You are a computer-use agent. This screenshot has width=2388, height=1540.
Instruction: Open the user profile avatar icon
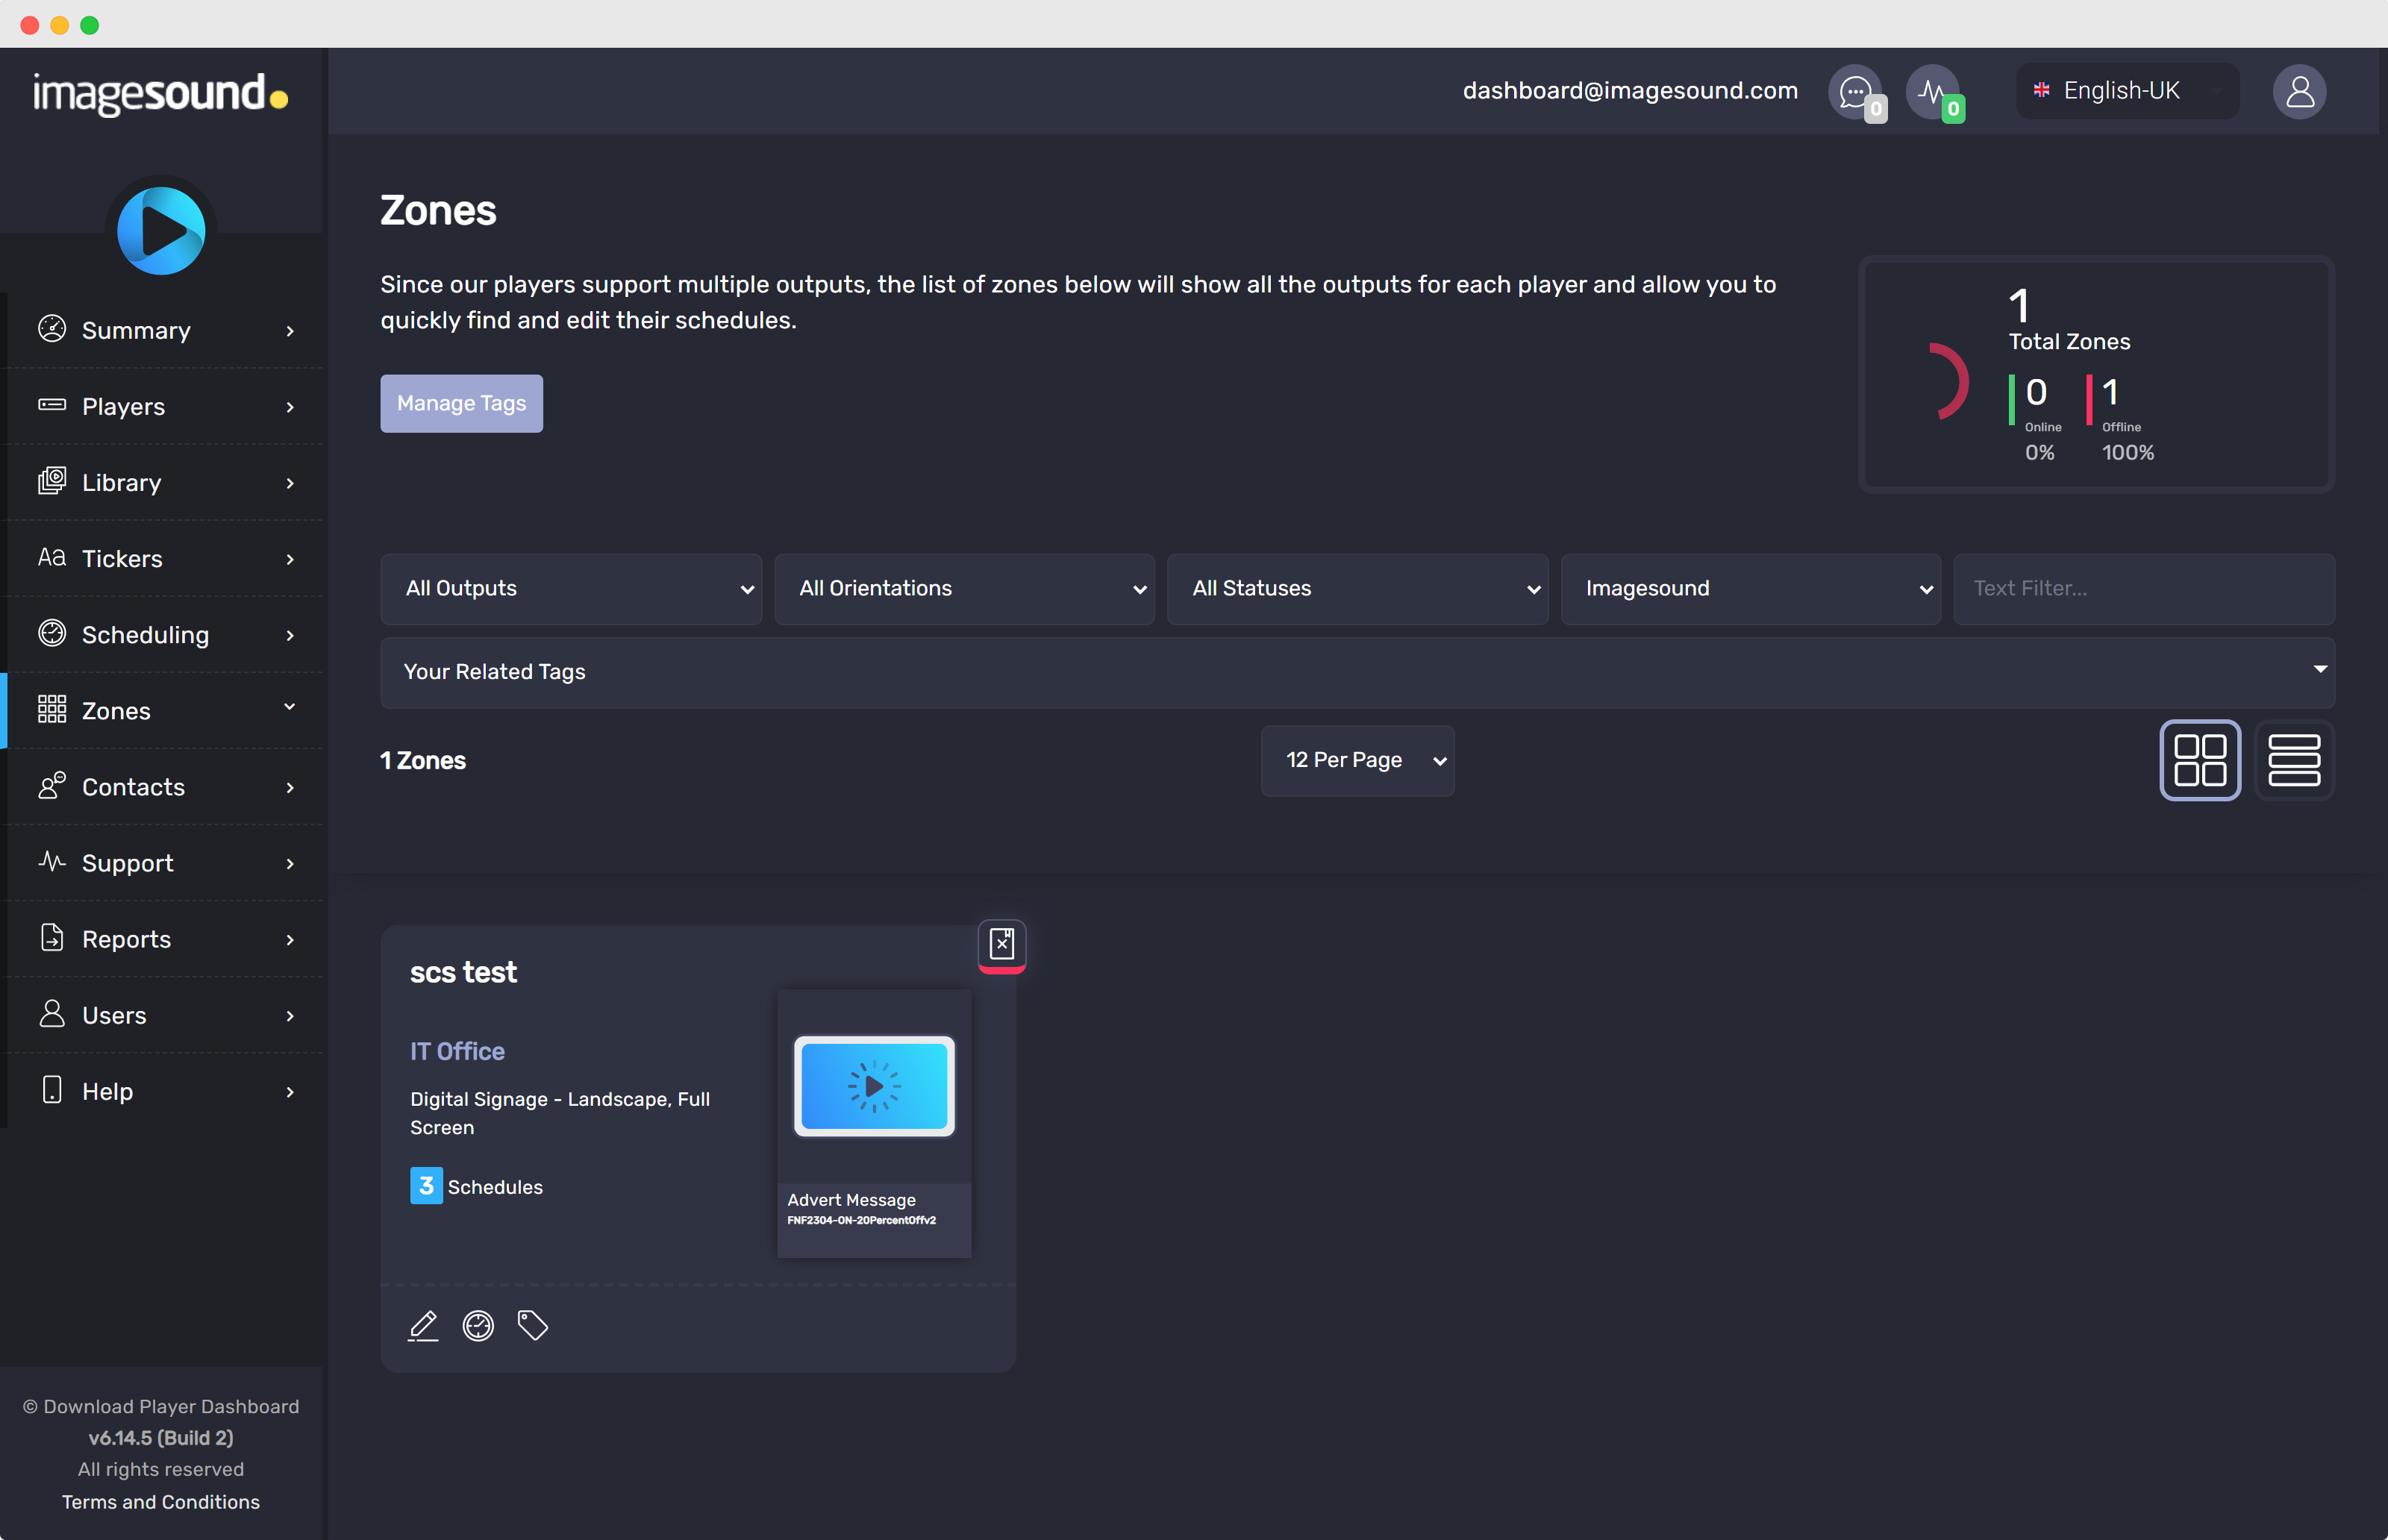[x=2300, y=92]
